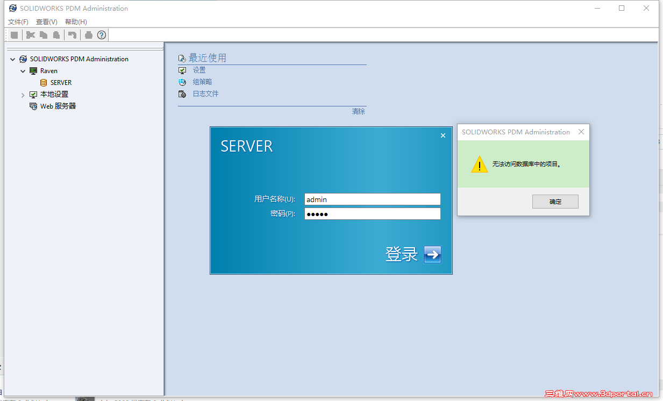Click the copy toolbar icon
663x401 pixels.
pyautogui.click(x=44, y=35)
